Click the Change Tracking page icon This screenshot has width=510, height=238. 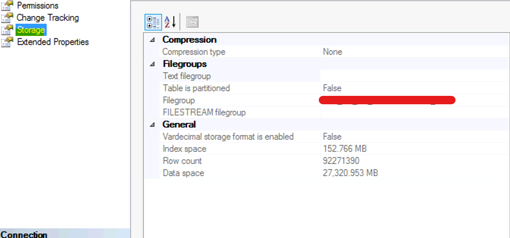7,17
